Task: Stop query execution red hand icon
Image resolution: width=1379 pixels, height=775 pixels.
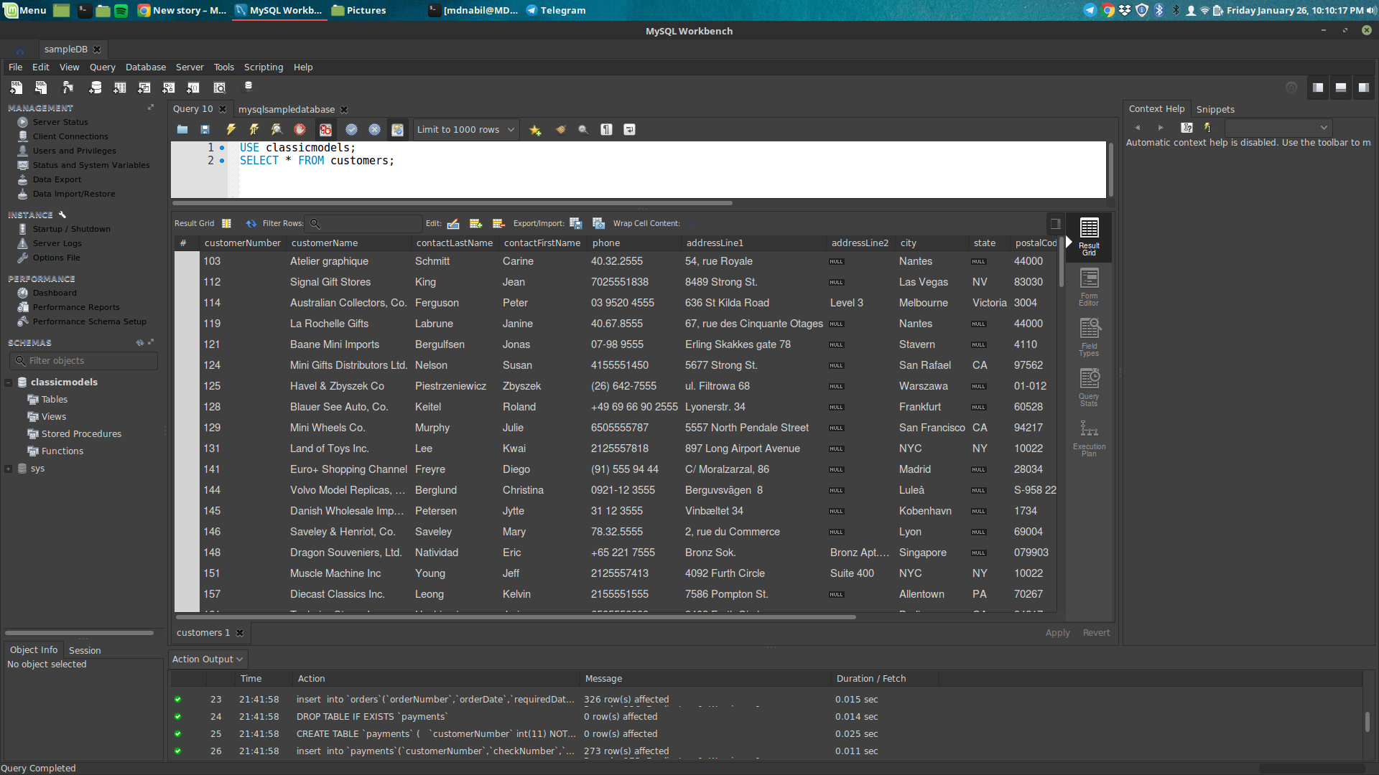Action: [x=300, y=130]
